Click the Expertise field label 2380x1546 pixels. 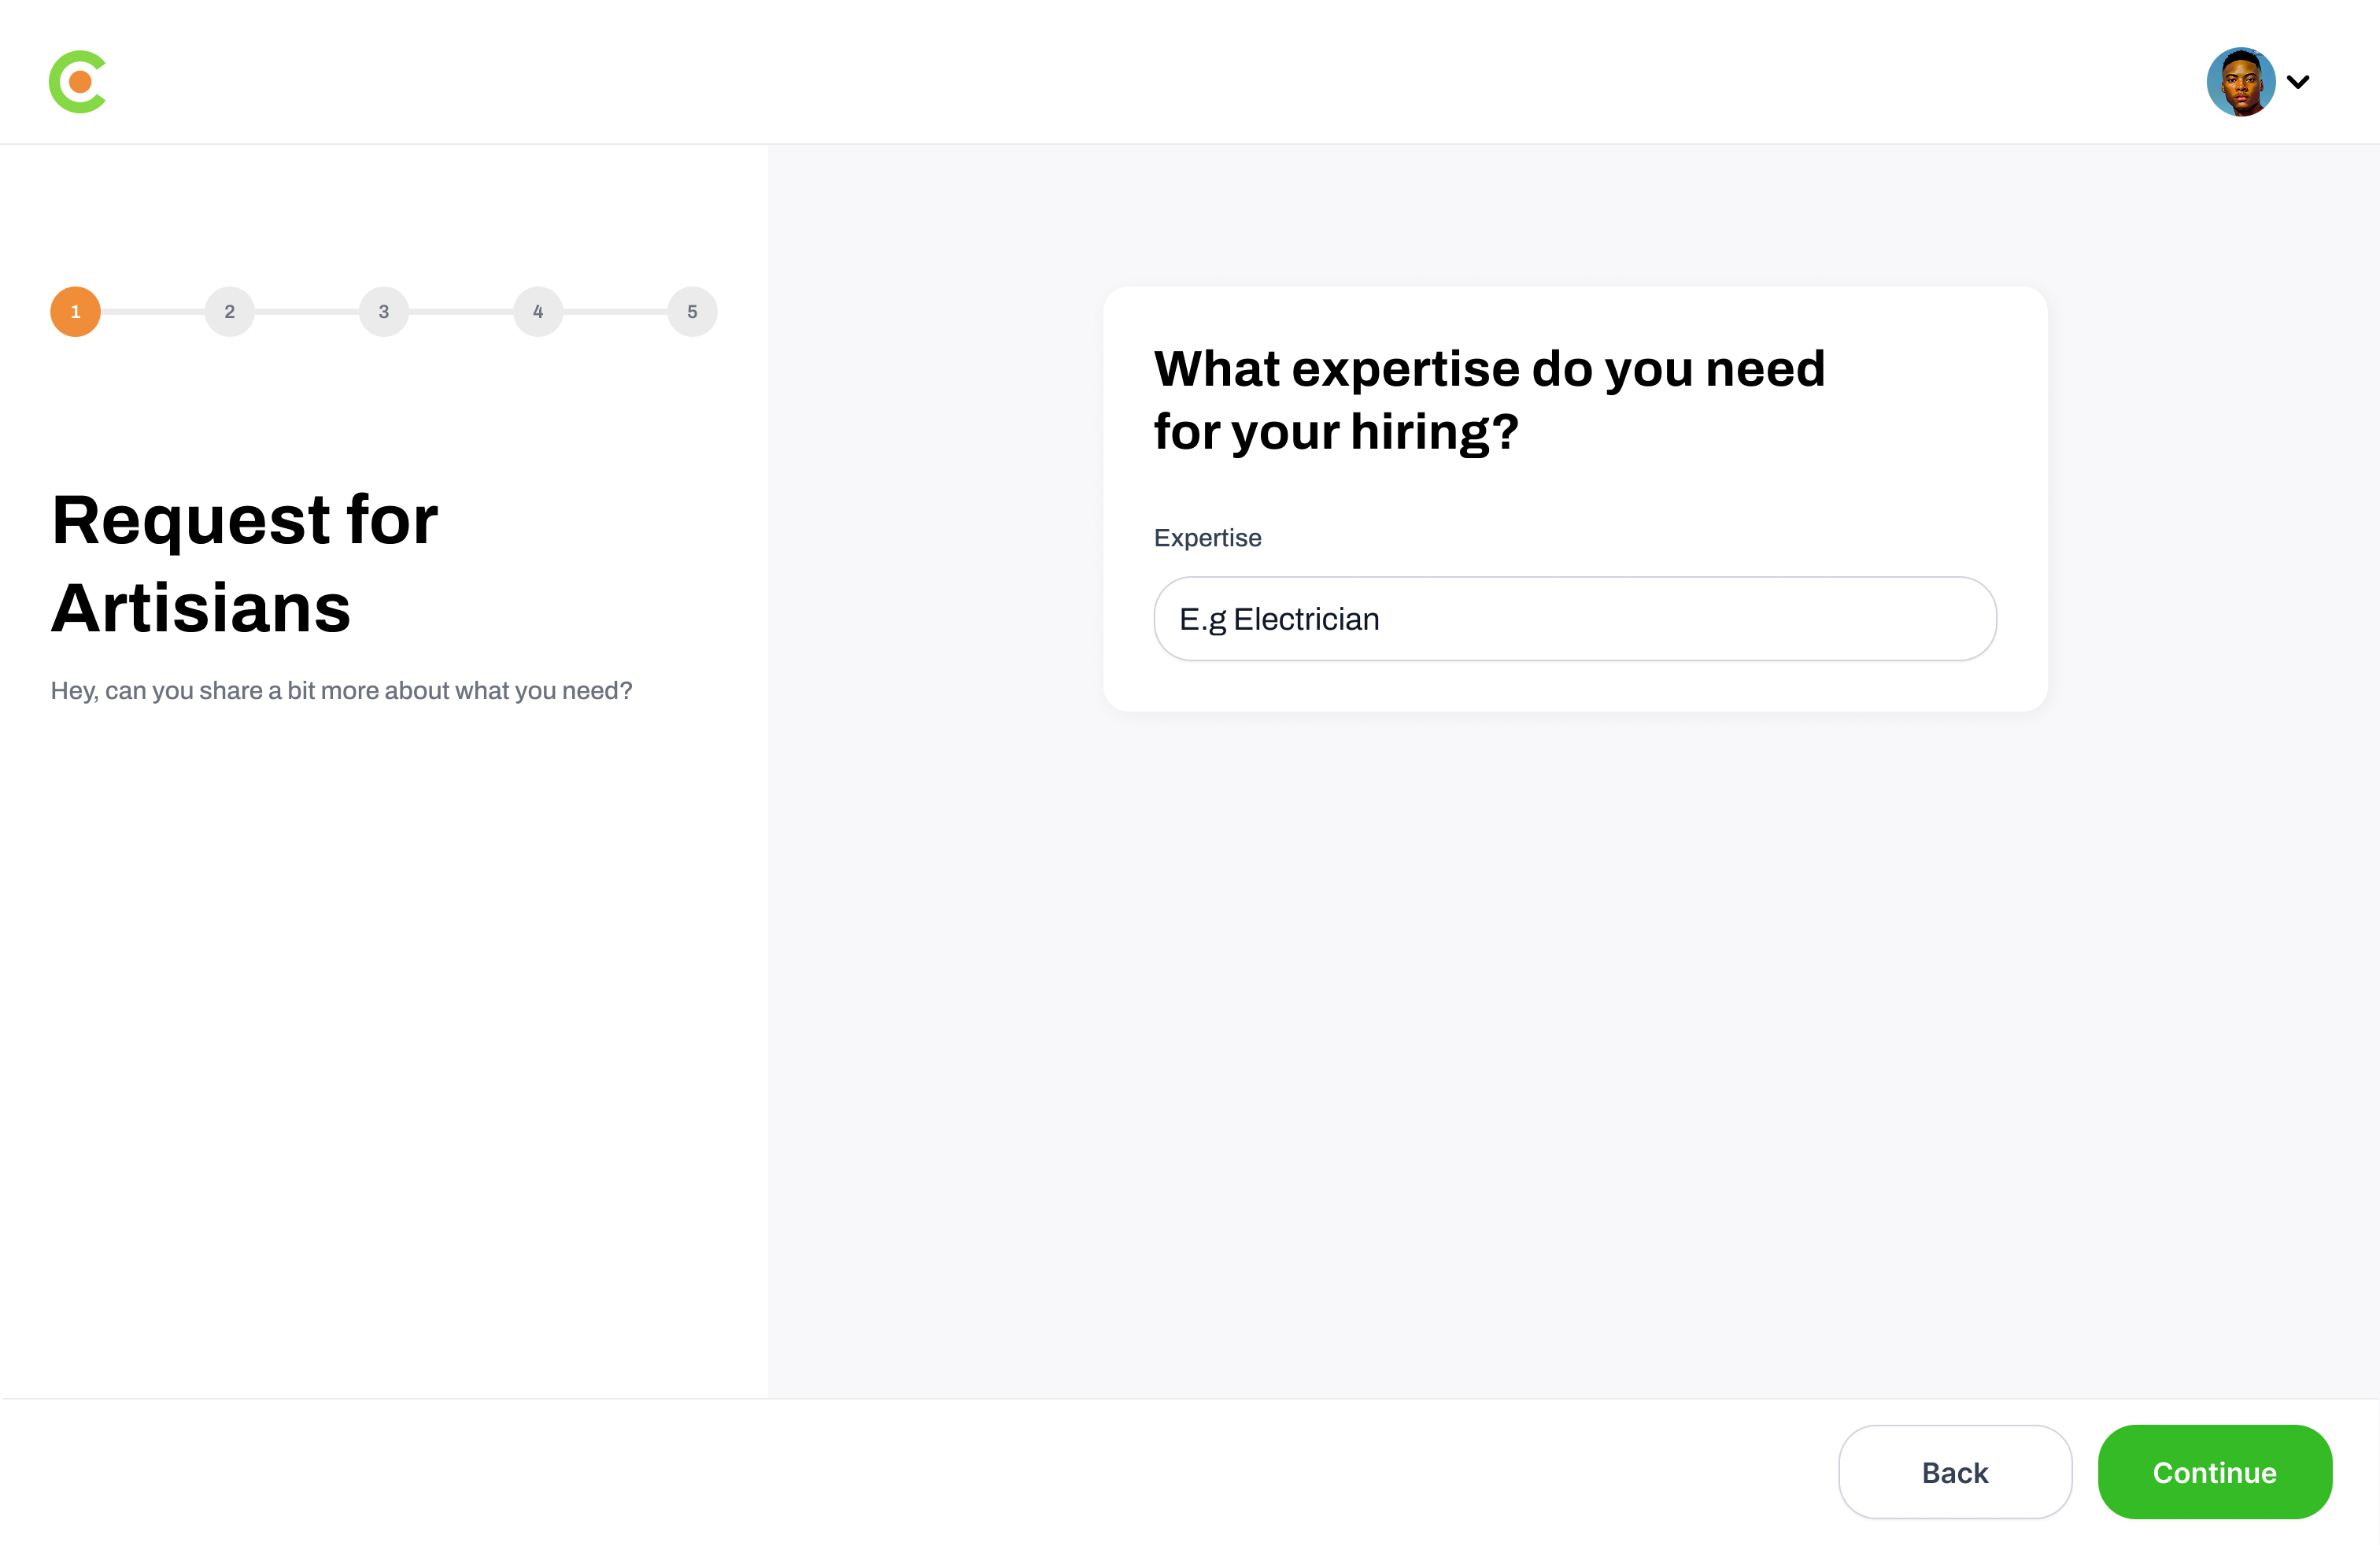[1207, 538]
